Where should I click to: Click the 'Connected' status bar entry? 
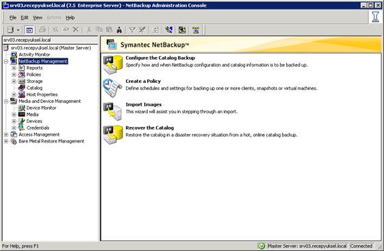(x=361, y=246)
